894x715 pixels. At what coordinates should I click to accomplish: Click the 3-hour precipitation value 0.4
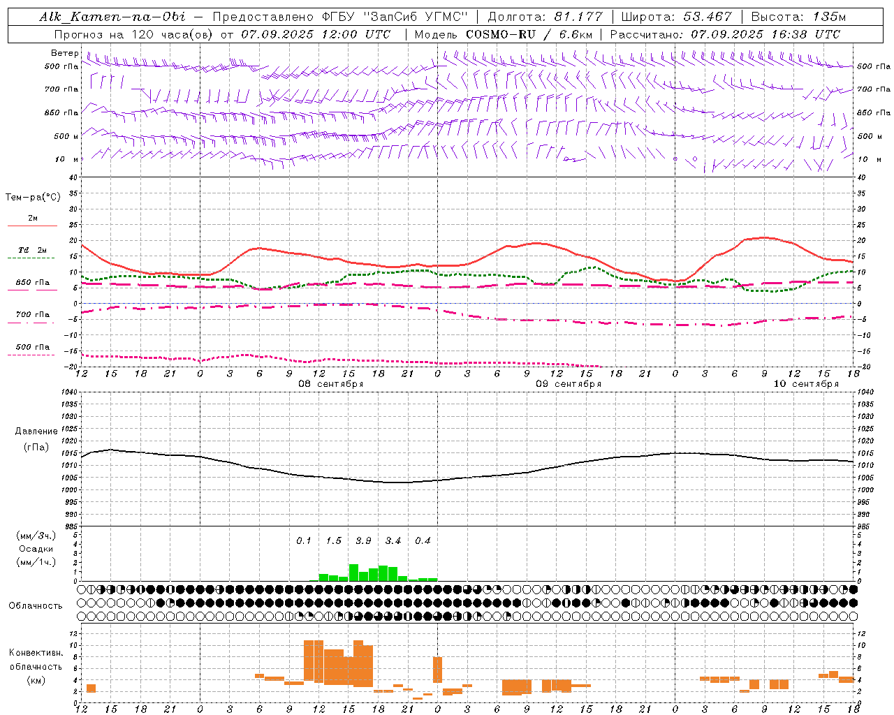(x=423, y=541)
